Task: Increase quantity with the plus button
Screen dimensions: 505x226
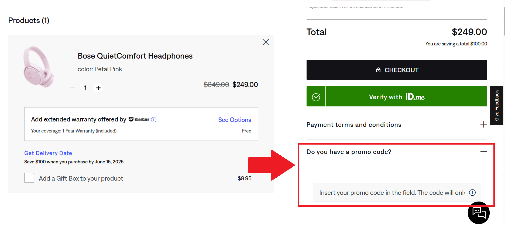Action: pyautogui.click(x=98, y=88)
